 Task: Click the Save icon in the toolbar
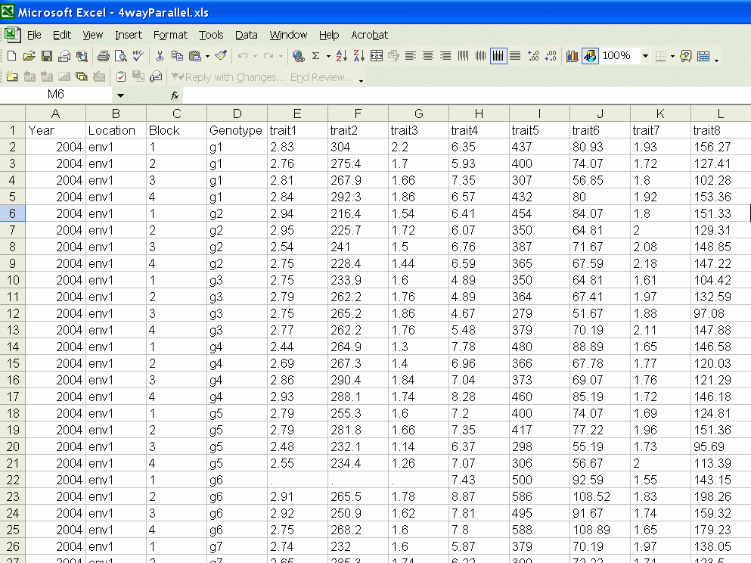tap(47, 56)
